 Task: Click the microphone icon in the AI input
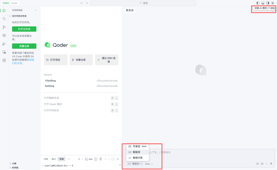point(271,164)
